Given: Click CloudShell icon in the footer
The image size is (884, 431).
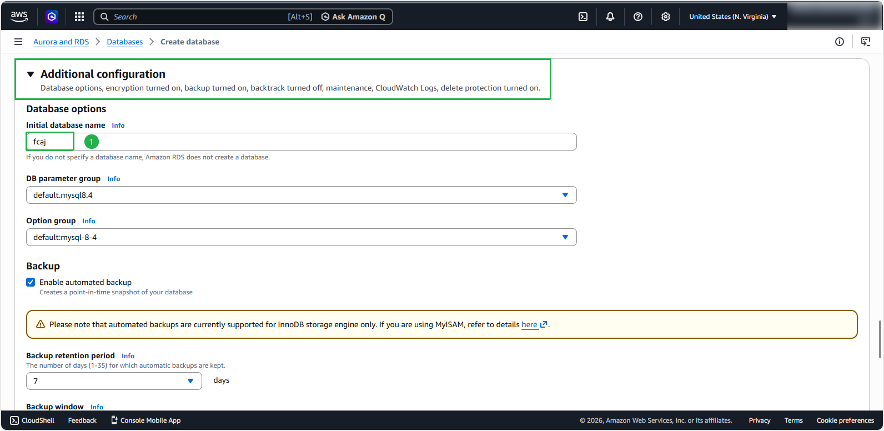Looking at the screenshot, I should click(x=14, y=420).
